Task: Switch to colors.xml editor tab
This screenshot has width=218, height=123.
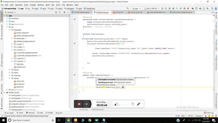Action: pyautogui.click(x=119, y=12)
